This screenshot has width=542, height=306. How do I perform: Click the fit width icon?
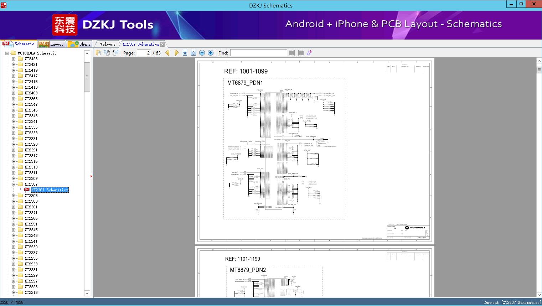pos(185,53)
